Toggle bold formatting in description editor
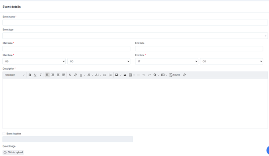269x156 pixels. pos(30,75)
